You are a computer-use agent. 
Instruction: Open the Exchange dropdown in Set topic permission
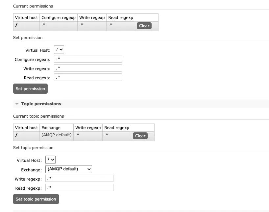click(68, 169)
